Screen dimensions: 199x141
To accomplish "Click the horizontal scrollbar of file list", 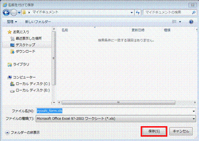I will pyautogui.click(x=118, y=102).
